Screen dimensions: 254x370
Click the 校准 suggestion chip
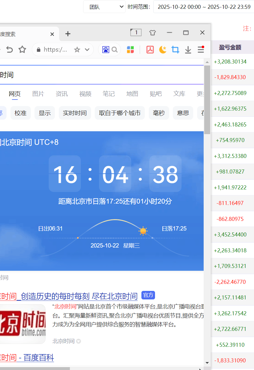point(20,113)
